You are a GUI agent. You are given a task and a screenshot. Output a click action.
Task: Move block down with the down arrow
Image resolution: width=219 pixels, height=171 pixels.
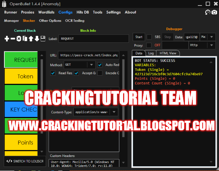pos(37,39)
